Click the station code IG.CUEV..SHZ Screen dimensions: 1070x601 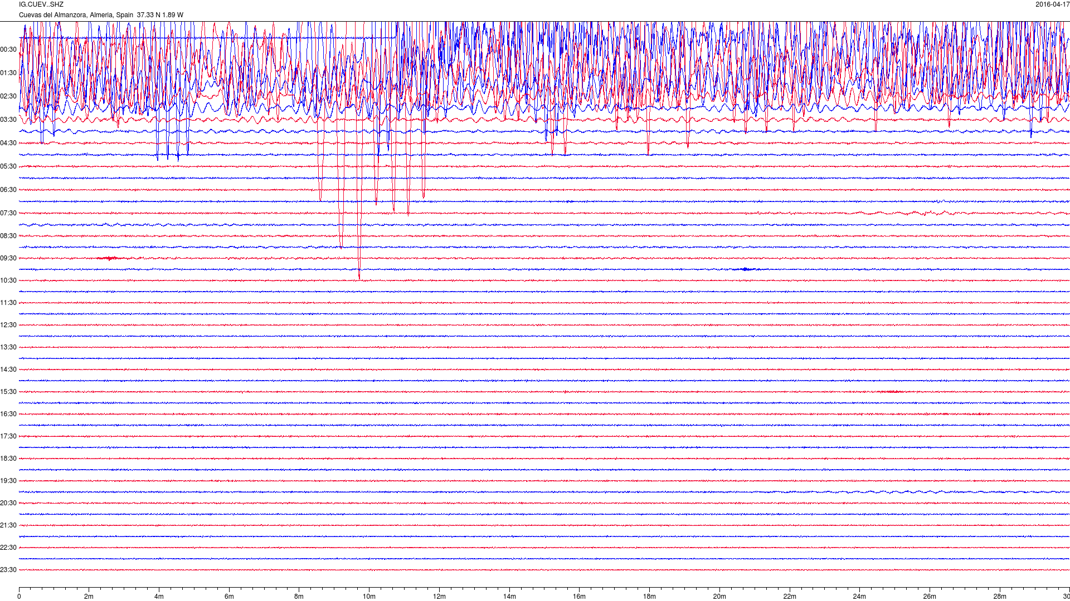[x=41, y=4]
